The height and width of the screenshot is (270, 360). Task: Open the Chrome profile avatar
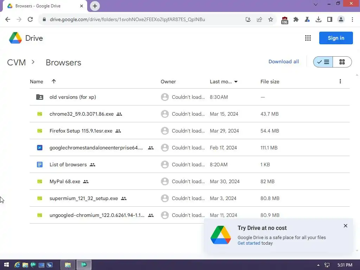[341, 20]
